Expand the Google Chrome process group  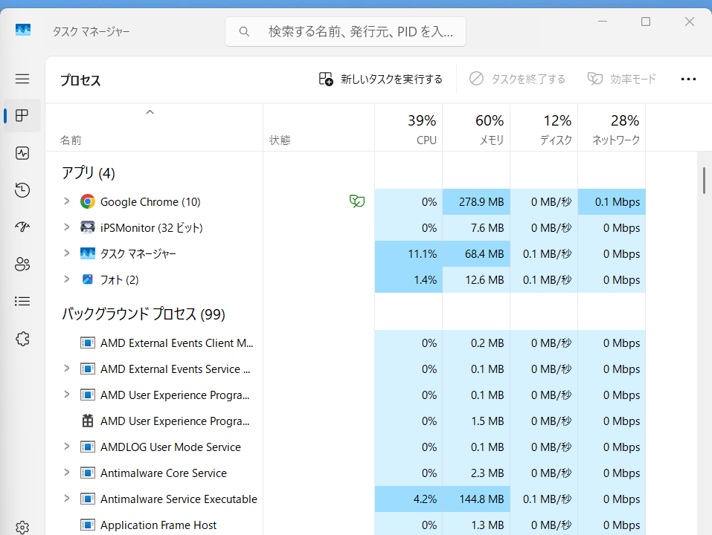(x=66, y=201)
